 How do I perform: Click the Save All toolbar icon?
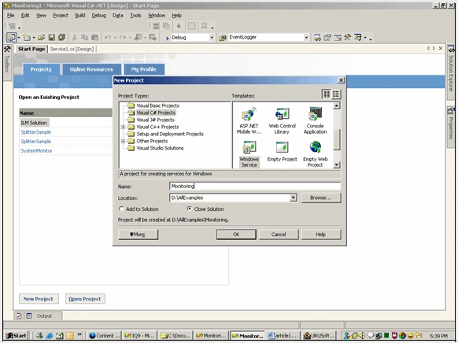tap(61, 37)
